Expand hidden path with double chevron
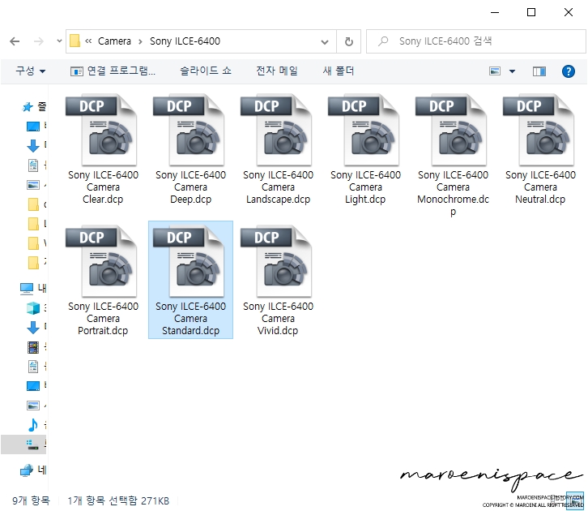588x511 pixels. [88, 41]
